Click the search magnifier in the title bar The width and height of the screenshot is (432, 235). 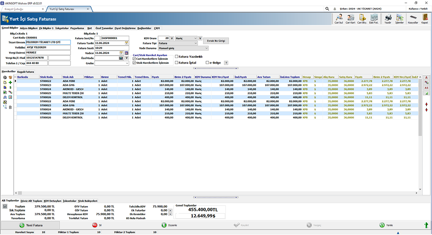point(327,8)
